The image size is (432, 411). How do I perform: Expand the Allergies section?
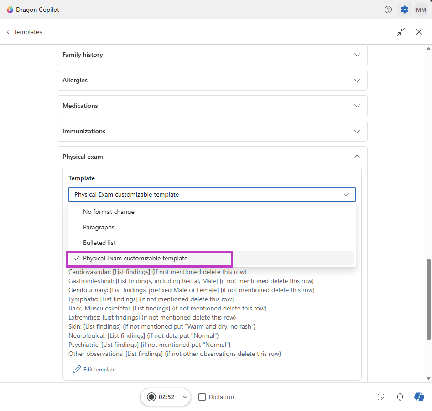212,80
